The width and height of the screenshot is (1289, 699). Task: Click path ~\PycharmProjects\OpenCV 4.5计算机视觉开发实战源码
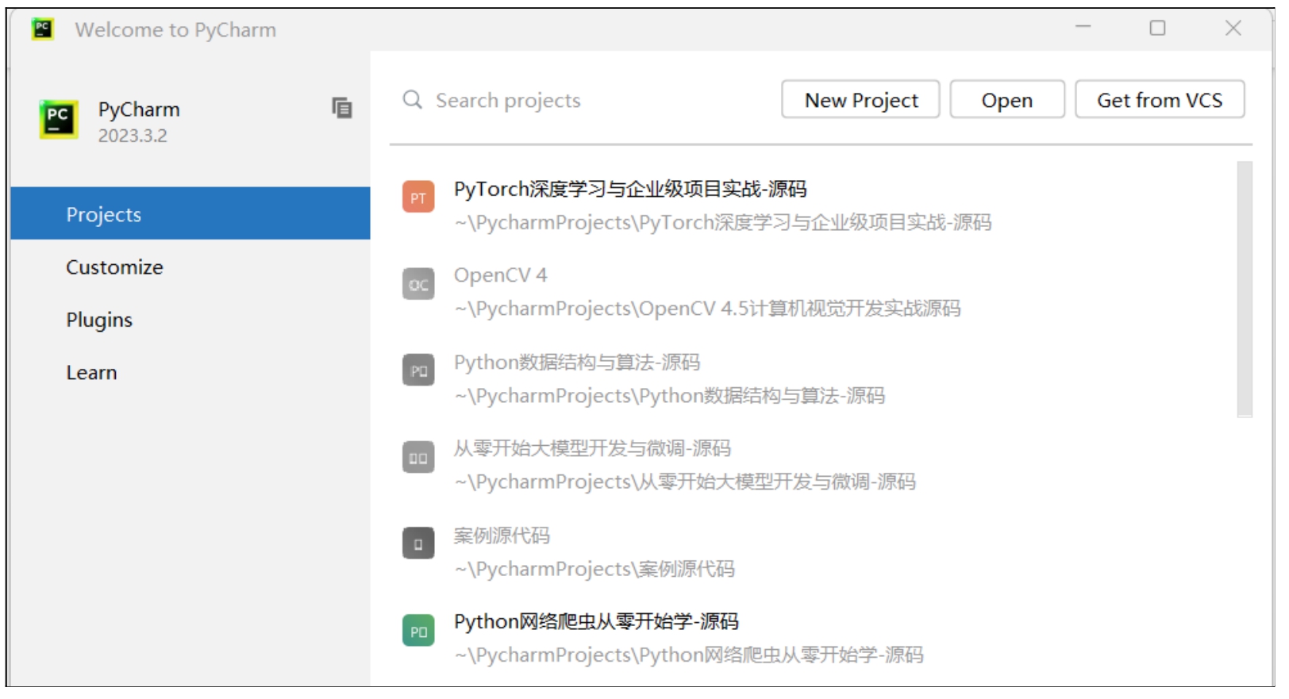coord(708,309)
